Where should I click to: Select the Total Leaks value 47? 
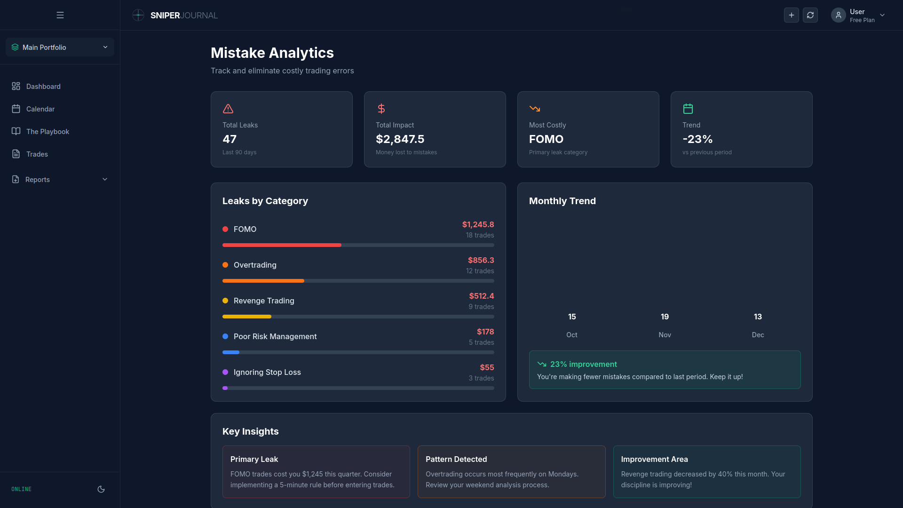pos(230,139)
